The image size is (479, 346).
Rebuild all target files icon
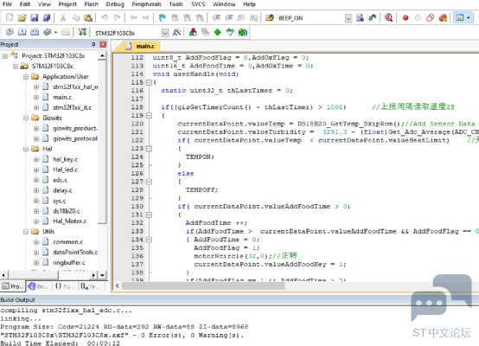coord(35,32)
